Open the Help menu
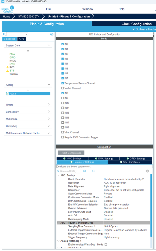This screenshot has width=156, height=251. pos(121,9)
